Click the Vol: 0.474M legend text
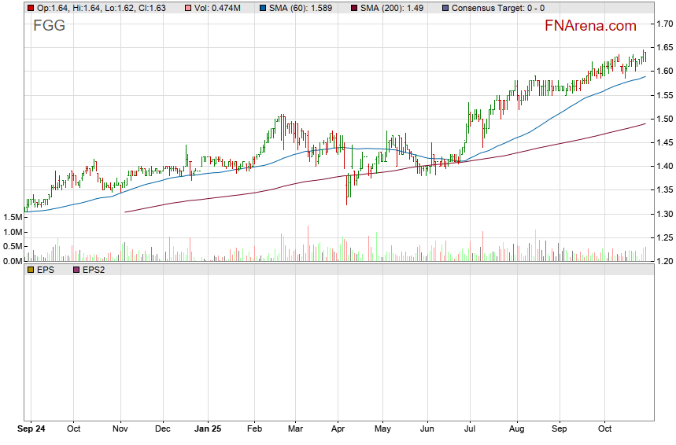Image resolution: width=676 pixels, height=445 pixels. pyautogui.click(x=220, y=8)
